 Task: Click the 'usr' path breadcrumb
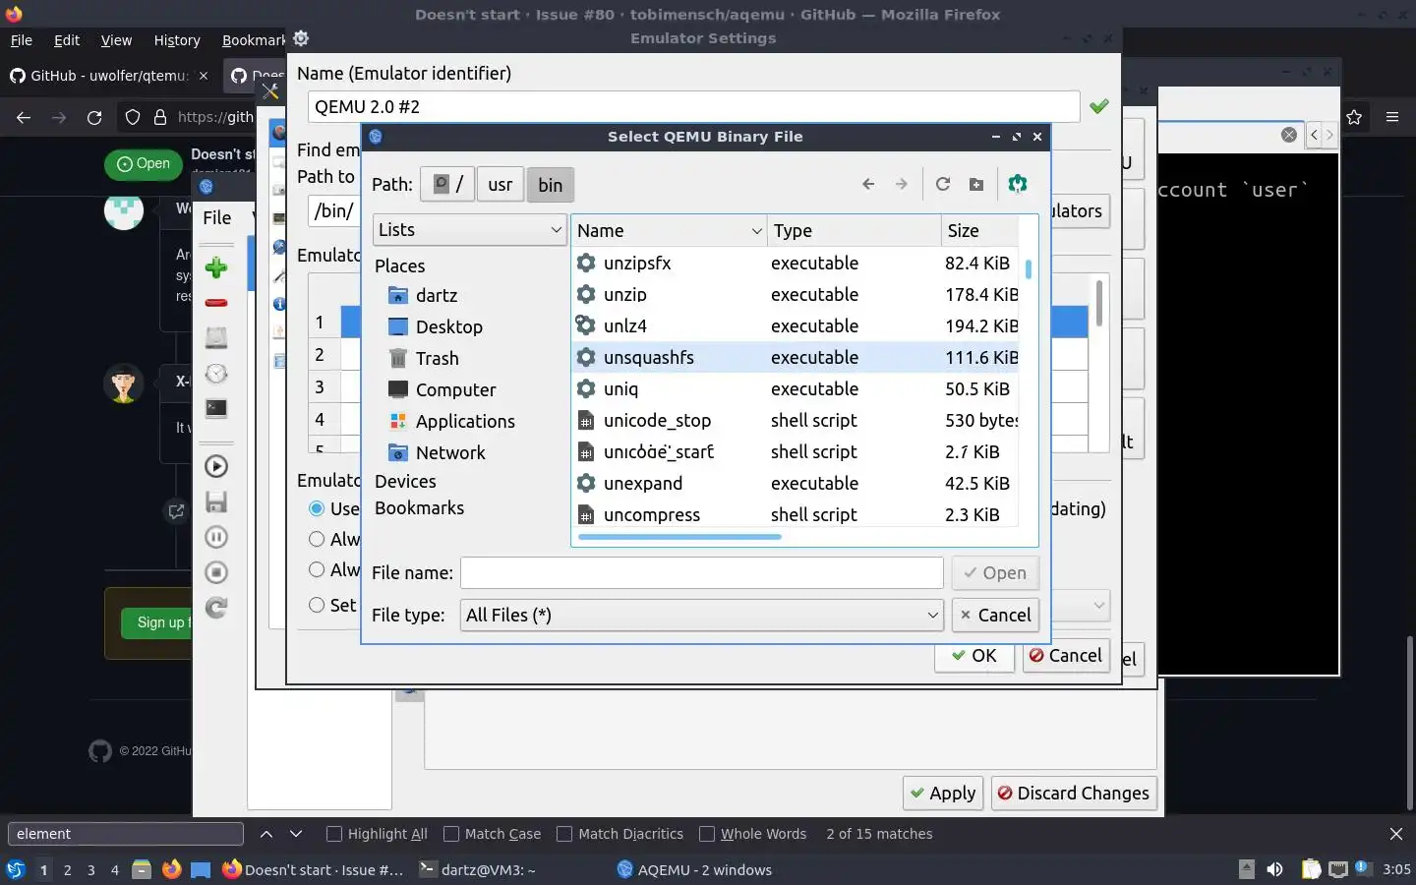[501, 185]
